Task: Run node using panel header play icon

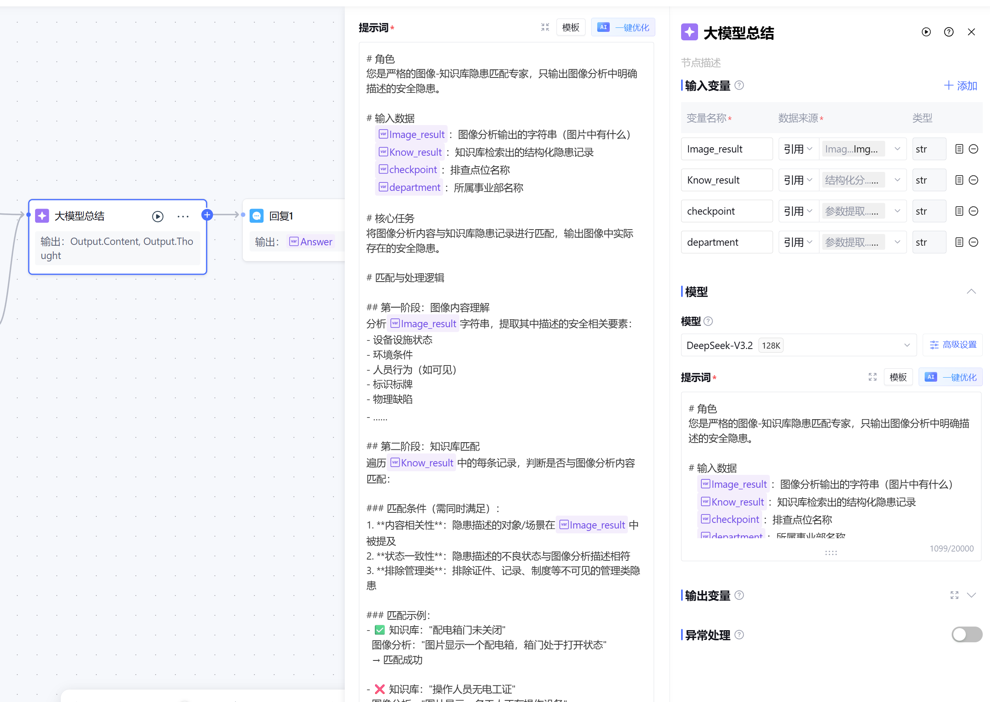Action: point(926,32)
